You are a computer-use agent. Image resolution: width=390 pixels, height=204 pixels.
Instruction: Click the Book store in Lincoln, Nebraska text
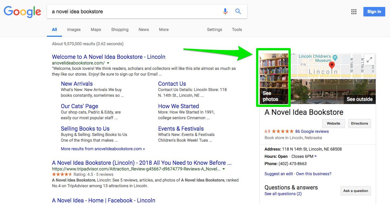tap(293, 138)
